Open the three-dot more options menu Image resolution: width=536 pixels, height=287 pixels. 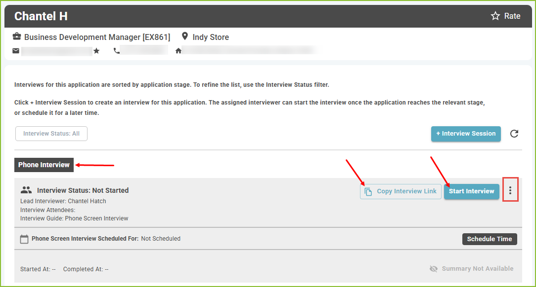510,190
